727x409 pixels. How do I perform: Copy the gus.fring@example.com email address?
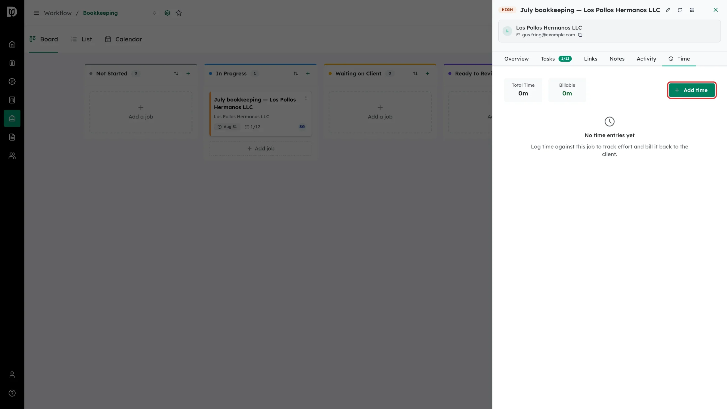(580, 35)
